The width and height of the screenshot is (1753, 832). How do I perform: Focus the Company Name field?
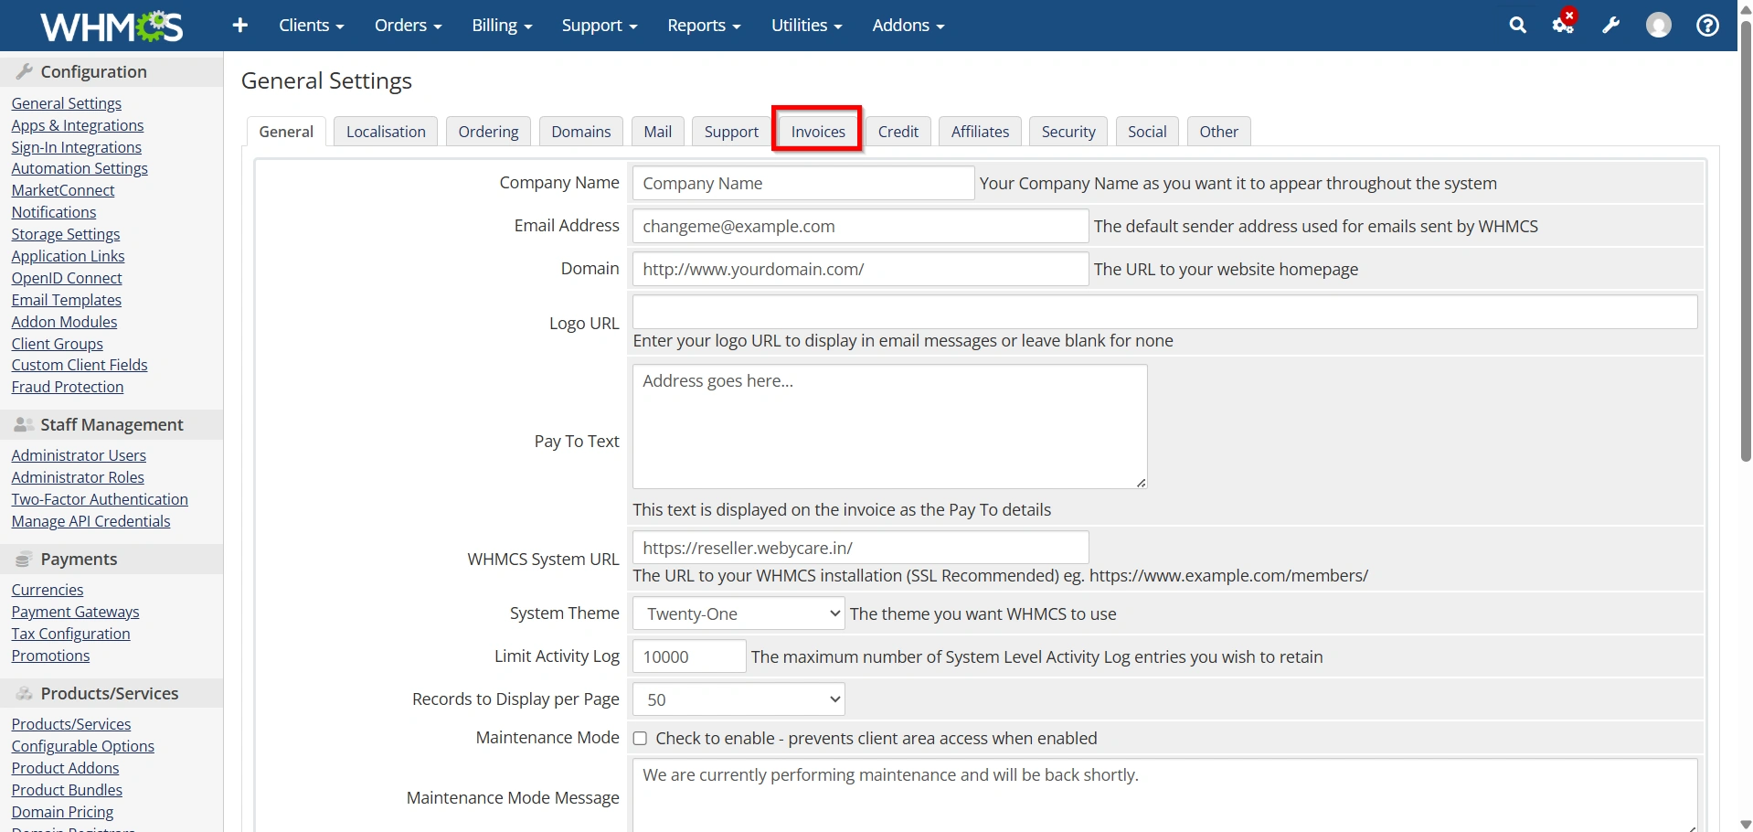(803, 183)
